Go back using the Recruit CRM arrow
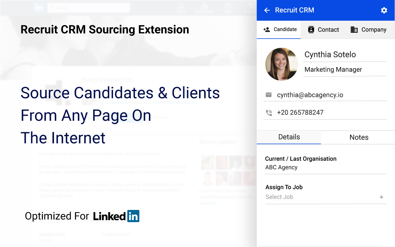Viewport: 395px width, 247px height. [267, 10]
